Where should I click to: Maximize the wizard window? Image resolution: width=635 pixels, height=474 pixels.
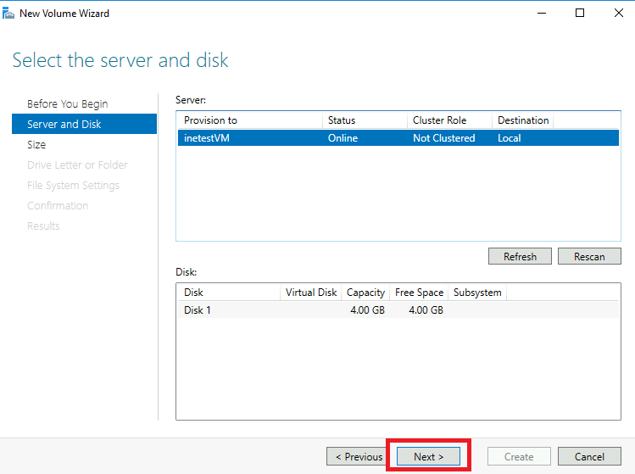point(580,13)
